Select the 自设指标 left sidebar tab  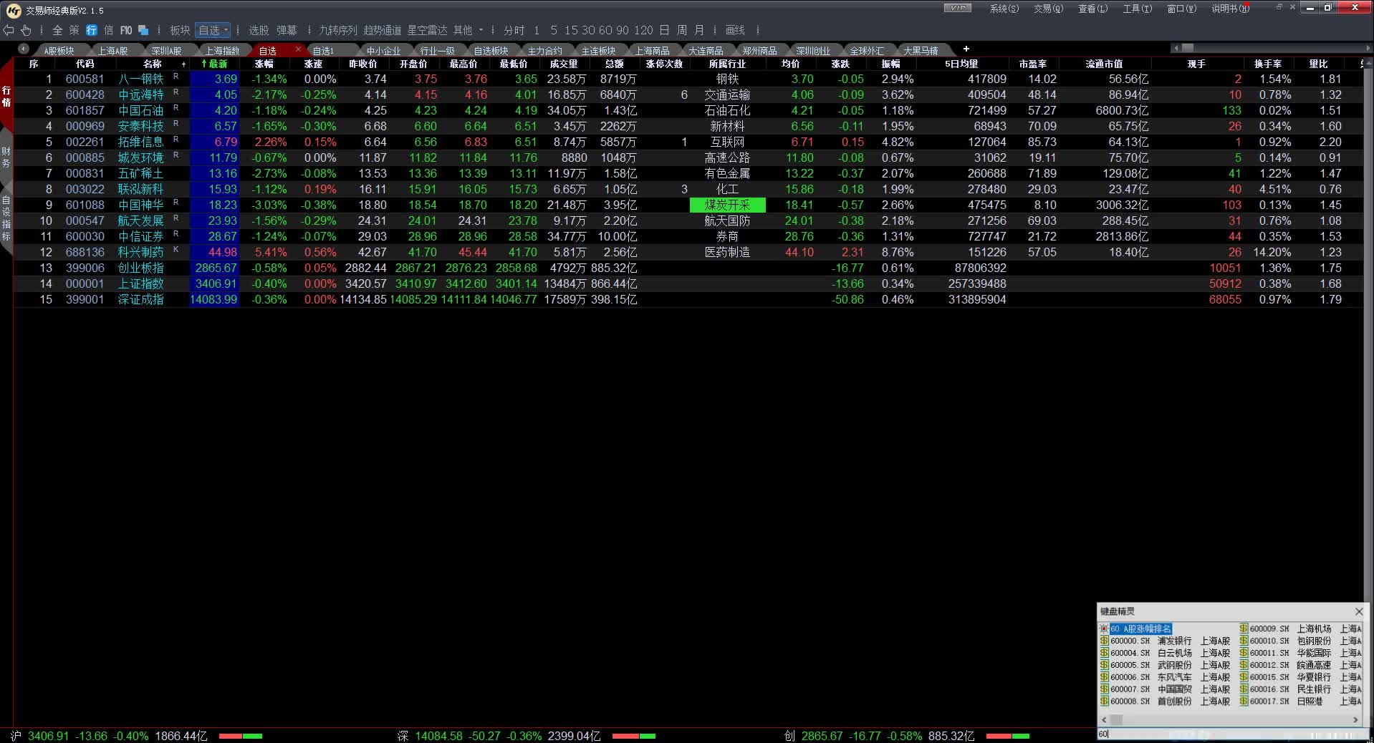[x=6, y=218]
